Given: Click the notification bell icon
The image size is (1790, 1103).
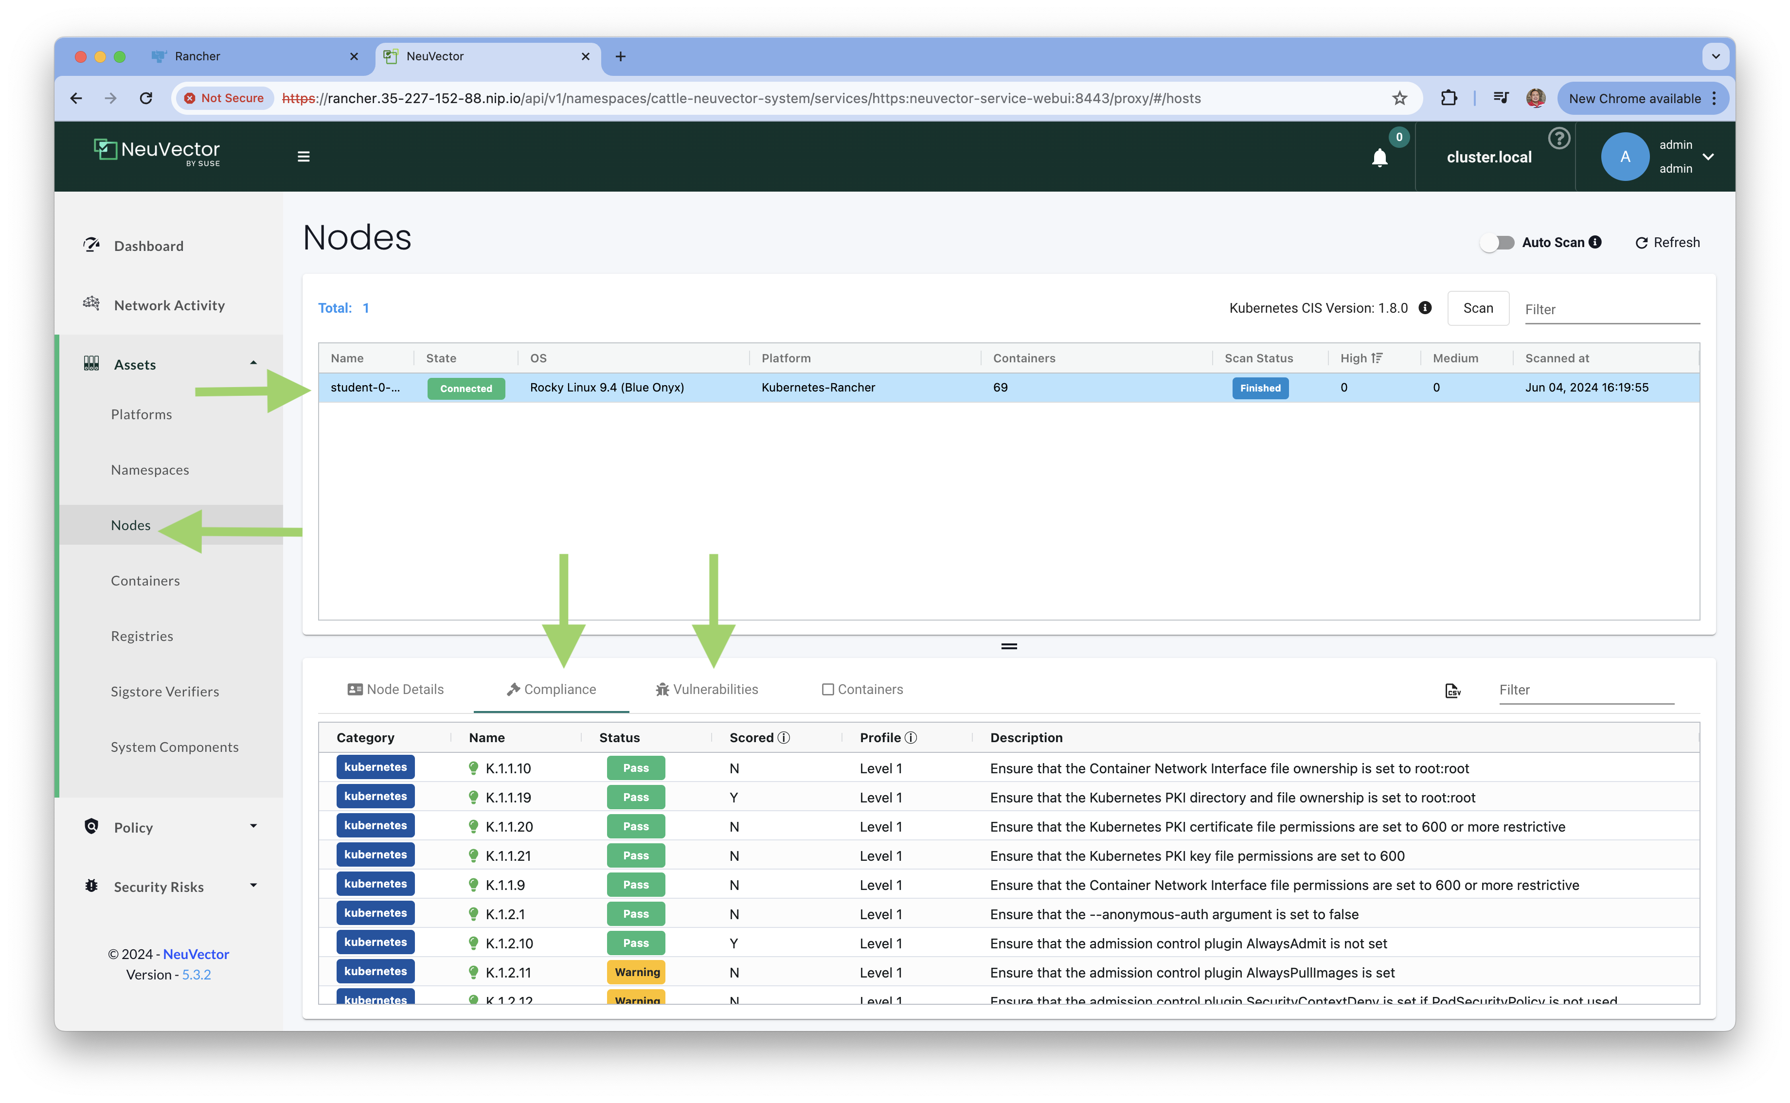Looking at the screenshot, I should pos(1378,158).
